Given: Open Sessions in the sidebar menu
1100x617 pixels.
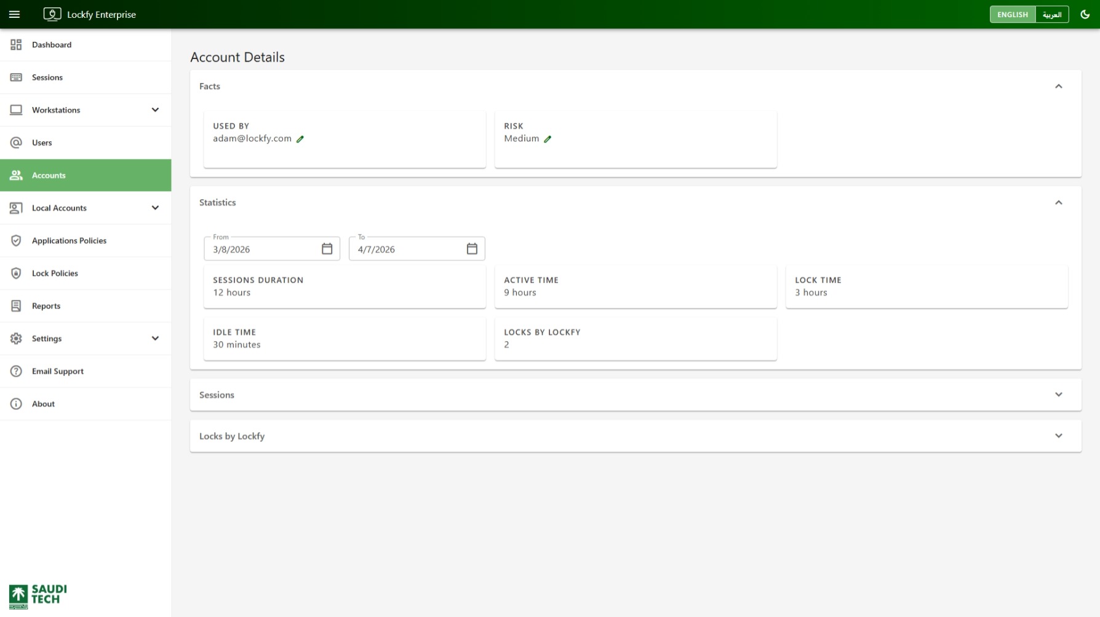Looking at the screenshot, I should coord(86,77).
